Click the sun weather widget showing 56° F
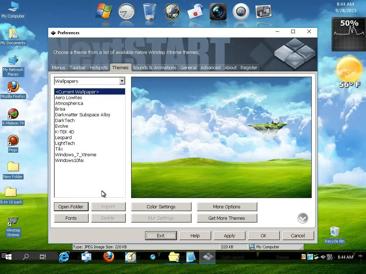This screenshot has height=274, width=366. click(350, 72)
